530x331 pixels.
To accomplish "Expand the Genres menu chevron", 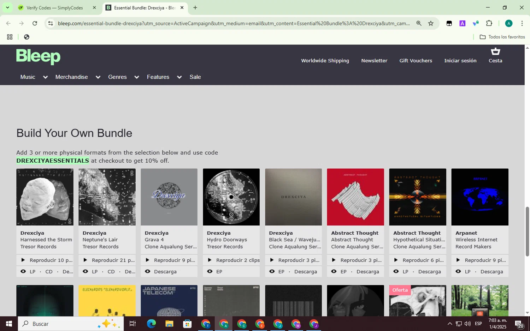I will click(137, 77).
